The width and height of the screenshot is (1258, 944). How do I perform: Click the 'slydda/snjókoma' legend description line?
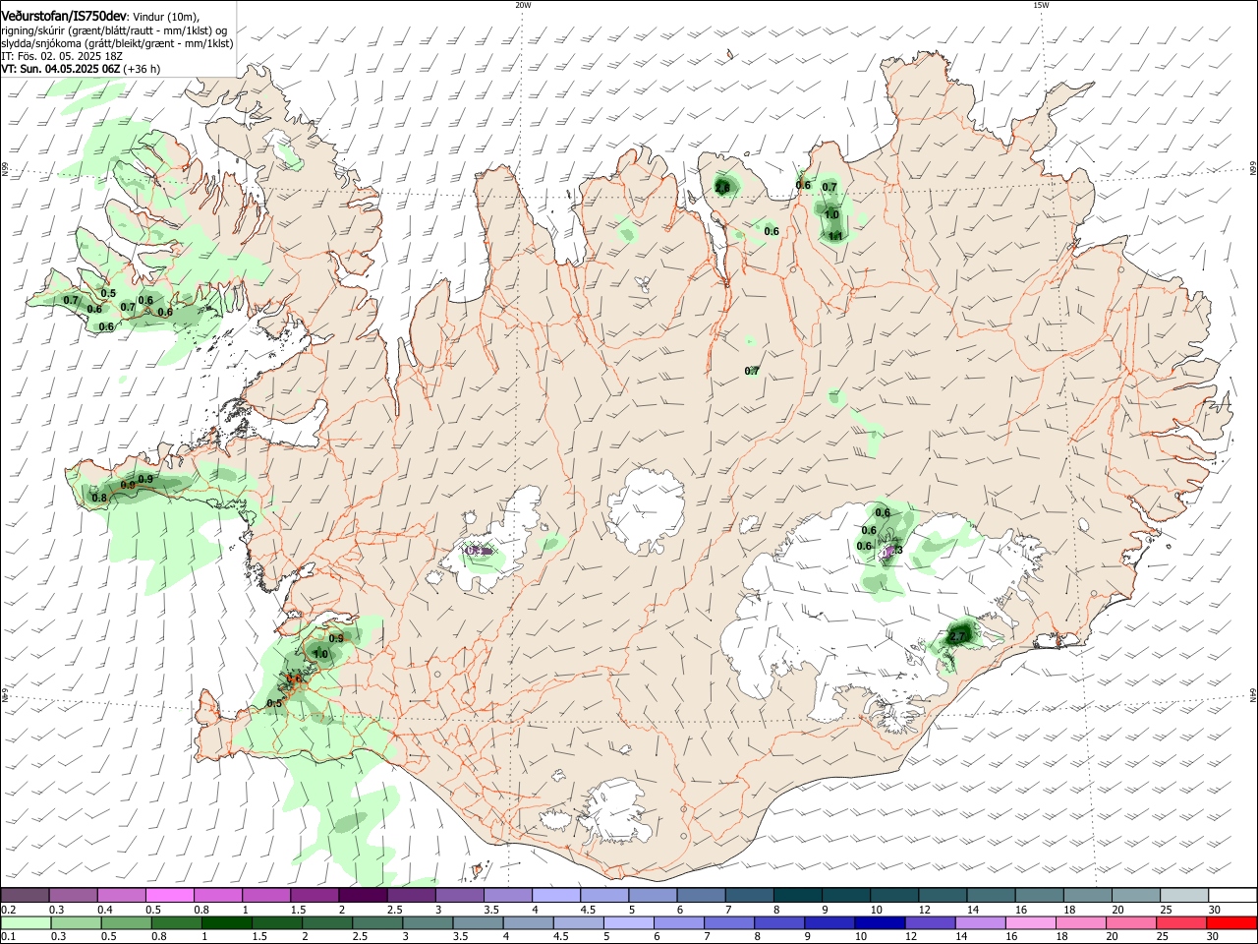[x=117, y=43]
